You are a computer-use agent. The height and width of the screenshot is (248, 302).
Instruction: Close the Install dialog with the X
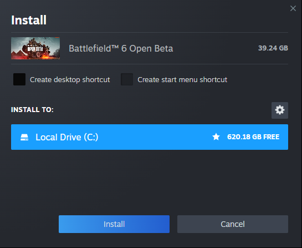[x=293, y=8]
